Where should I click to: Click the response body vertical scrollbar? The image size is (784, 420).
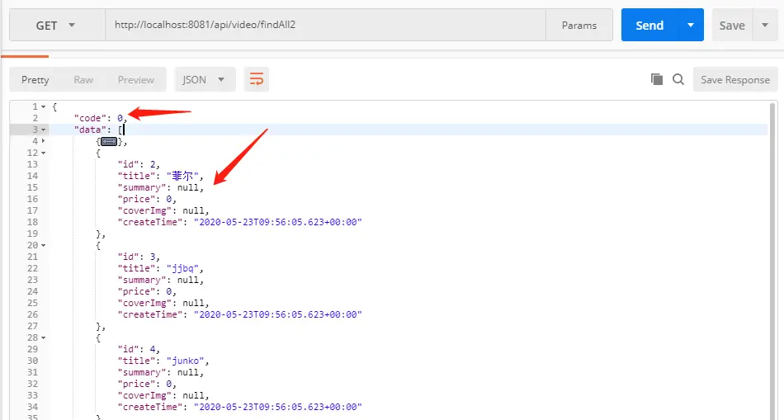tap(773, 260)
